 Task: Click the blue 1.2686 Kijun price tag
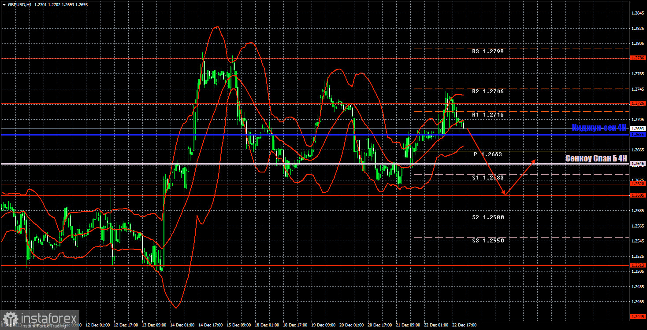point(638,135)
